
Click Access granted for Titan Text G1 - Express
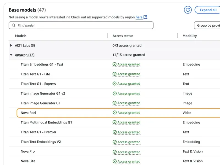pyautogui.click(x=129, y=84)
